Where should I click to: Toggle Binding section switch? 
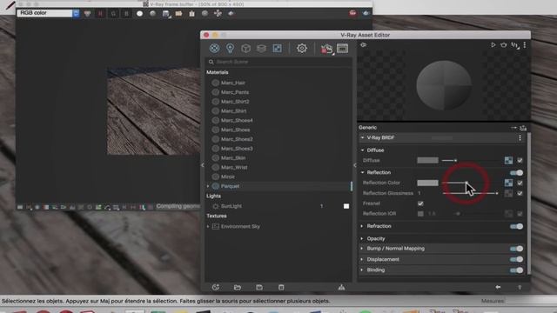point(516,270)
